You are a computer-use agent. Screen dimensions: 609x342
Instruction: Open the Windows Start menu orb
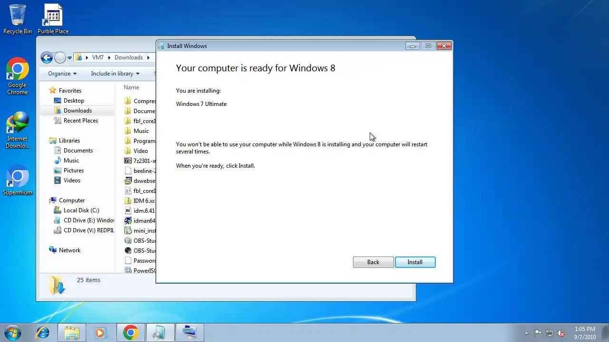(x=13, y=332)
